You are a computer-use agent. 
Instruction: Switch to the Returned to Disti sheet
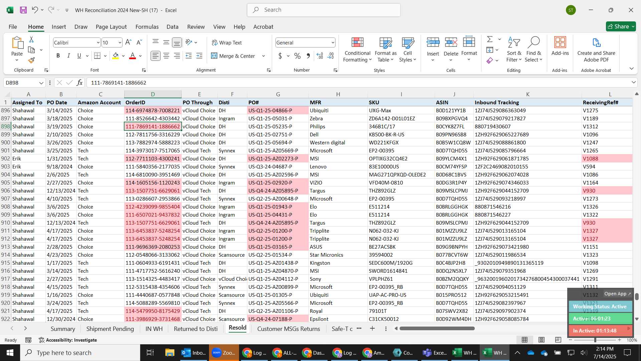coord(196,329)
